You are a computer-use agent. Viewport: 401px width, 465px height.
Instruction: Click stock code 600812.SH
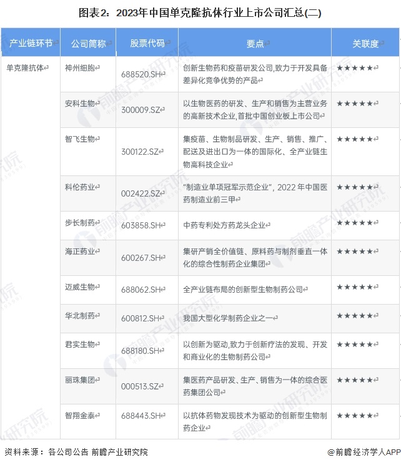pos(140,318)
